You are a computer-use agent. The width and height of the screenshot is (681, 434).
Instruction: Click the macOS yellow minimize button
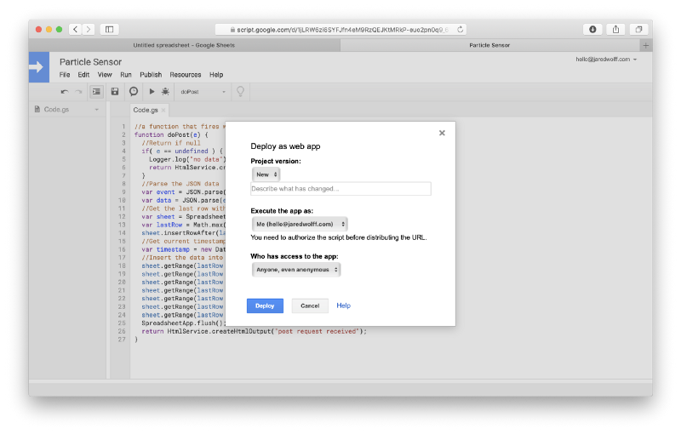point(49,29)
